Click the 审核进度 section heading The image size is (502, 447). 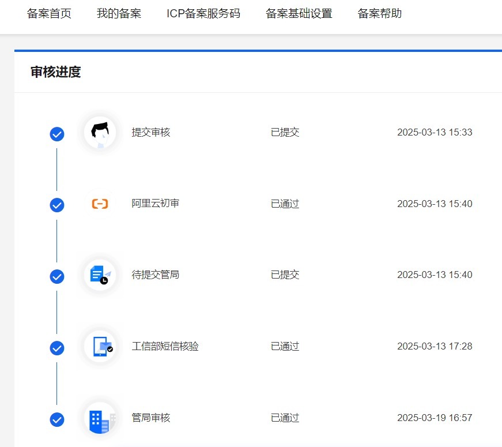click(x=56, y=72)
